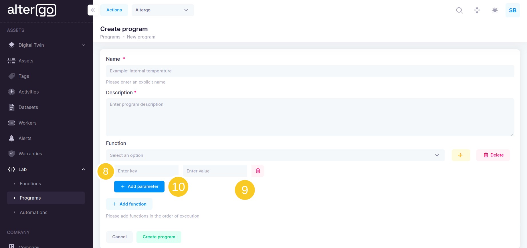Image resolution: width=527 pixels, height=248 pixels.
Task: Click the yellow move handle icon
Action: 461,155
